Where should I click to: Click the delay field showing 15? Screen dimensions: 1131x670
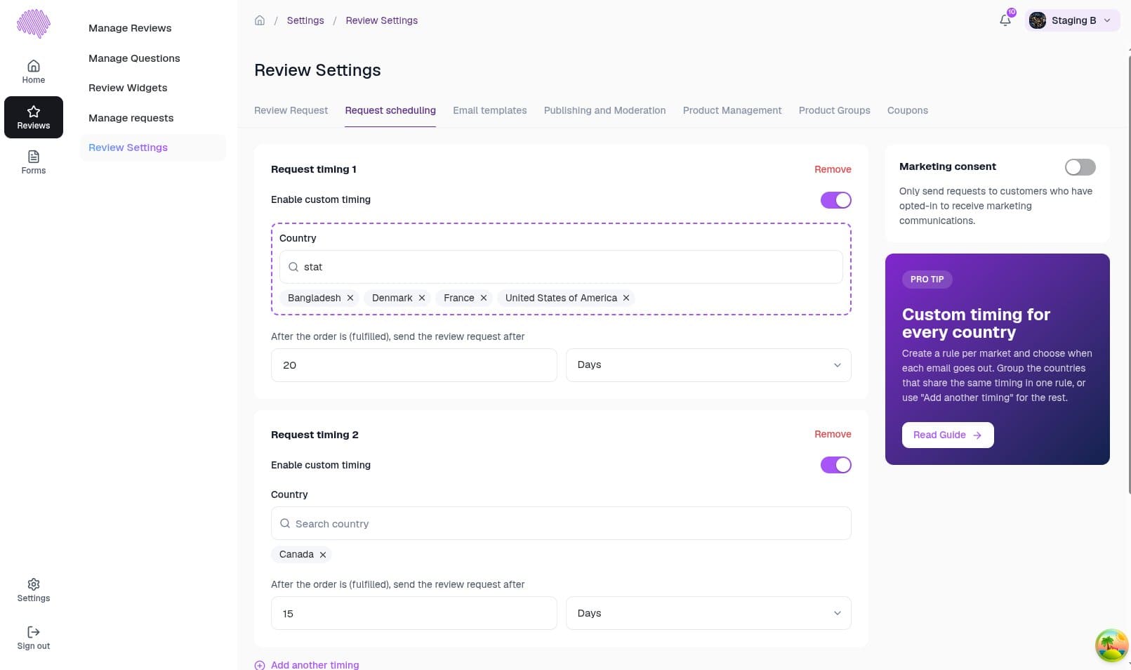click(x=414, y=613)
